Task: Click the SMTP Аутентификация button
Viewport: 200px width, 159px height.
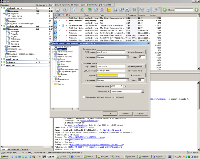Action: [x=136, y=52]
